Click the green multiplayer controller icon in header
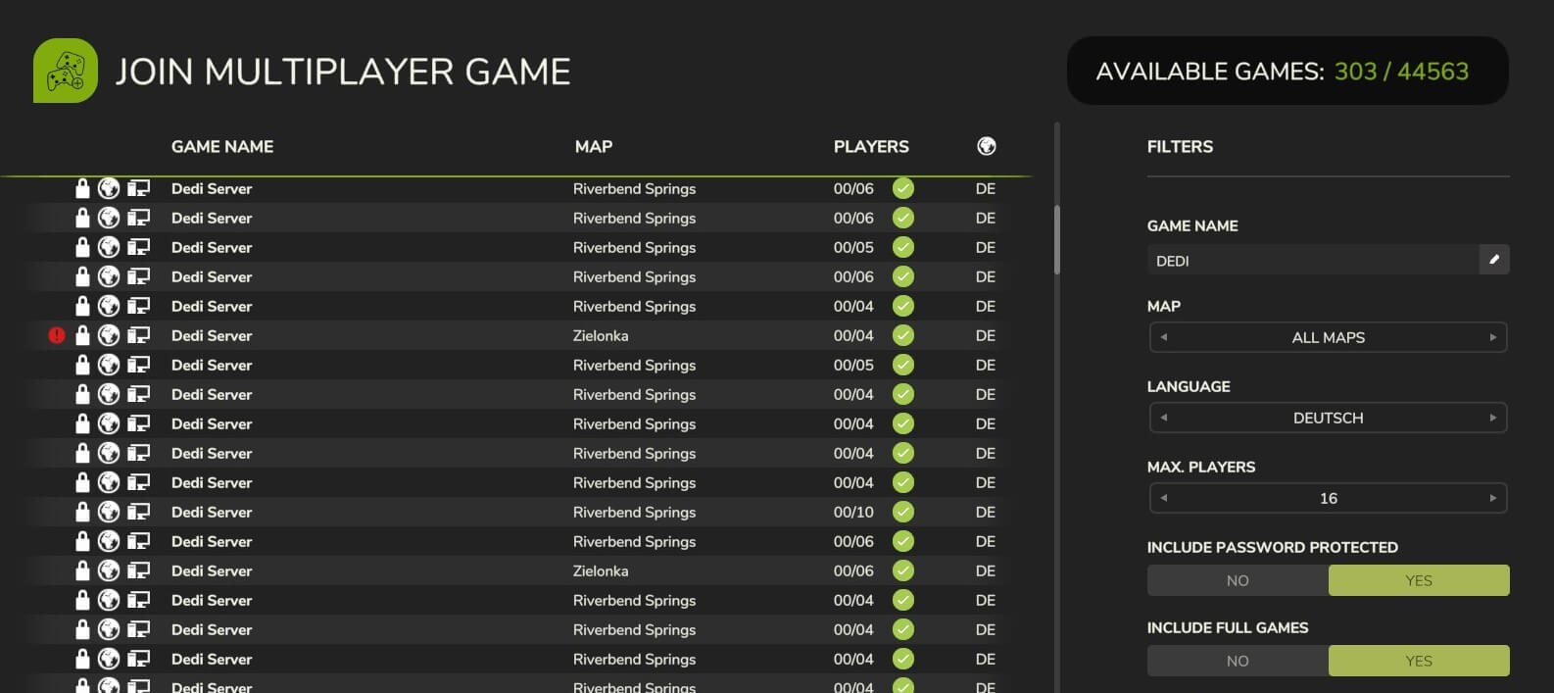 pyautogui.click(x=66, y=71)
